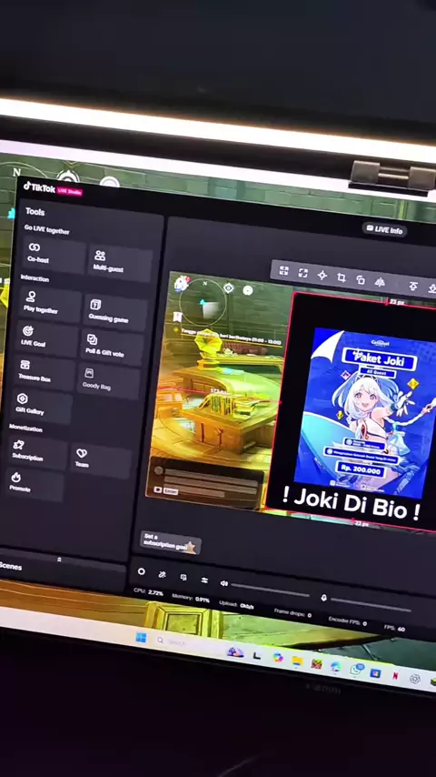Open the Co-host tool
Image resolution: width=436 pixels, height=777 pixels.
[53, 254]
